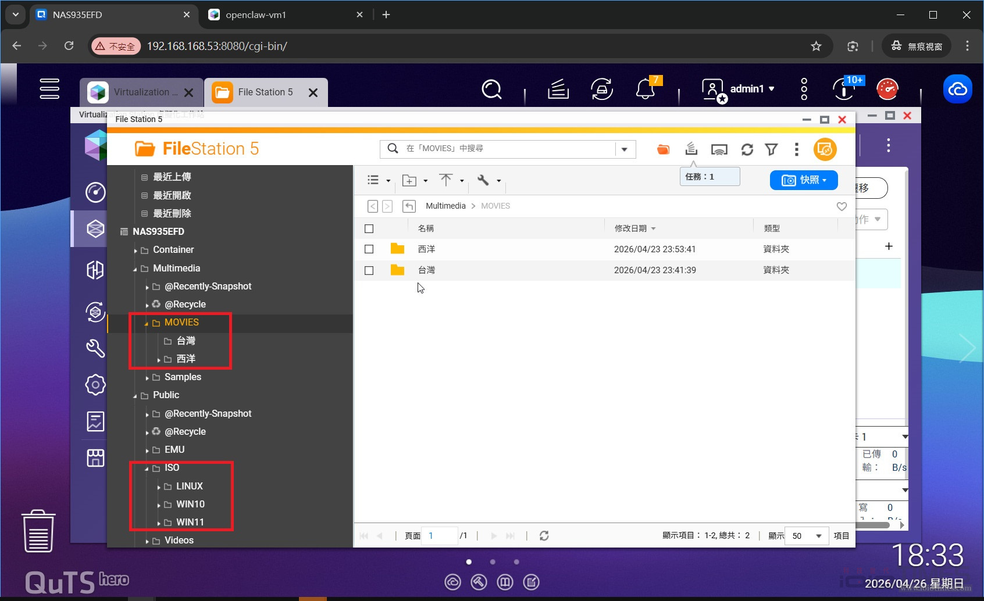Click Multimedia in the breadcrumb path

[445, 206]
